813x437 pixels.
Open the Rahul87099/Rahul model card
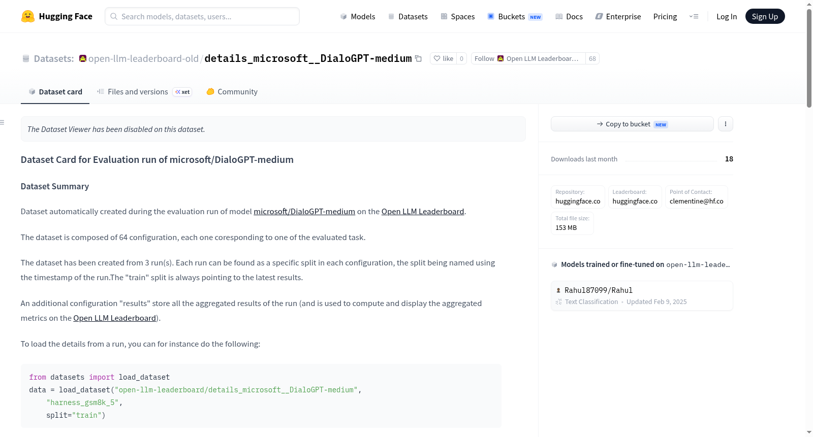(642, 295)
